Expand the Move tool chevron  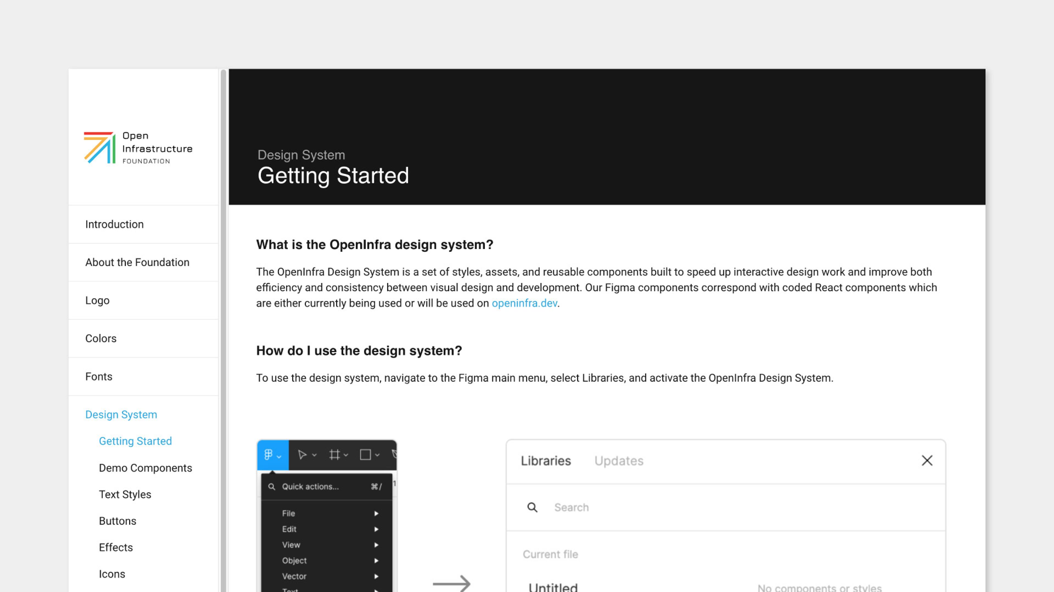pyautogui.click(x=314, y=455)
